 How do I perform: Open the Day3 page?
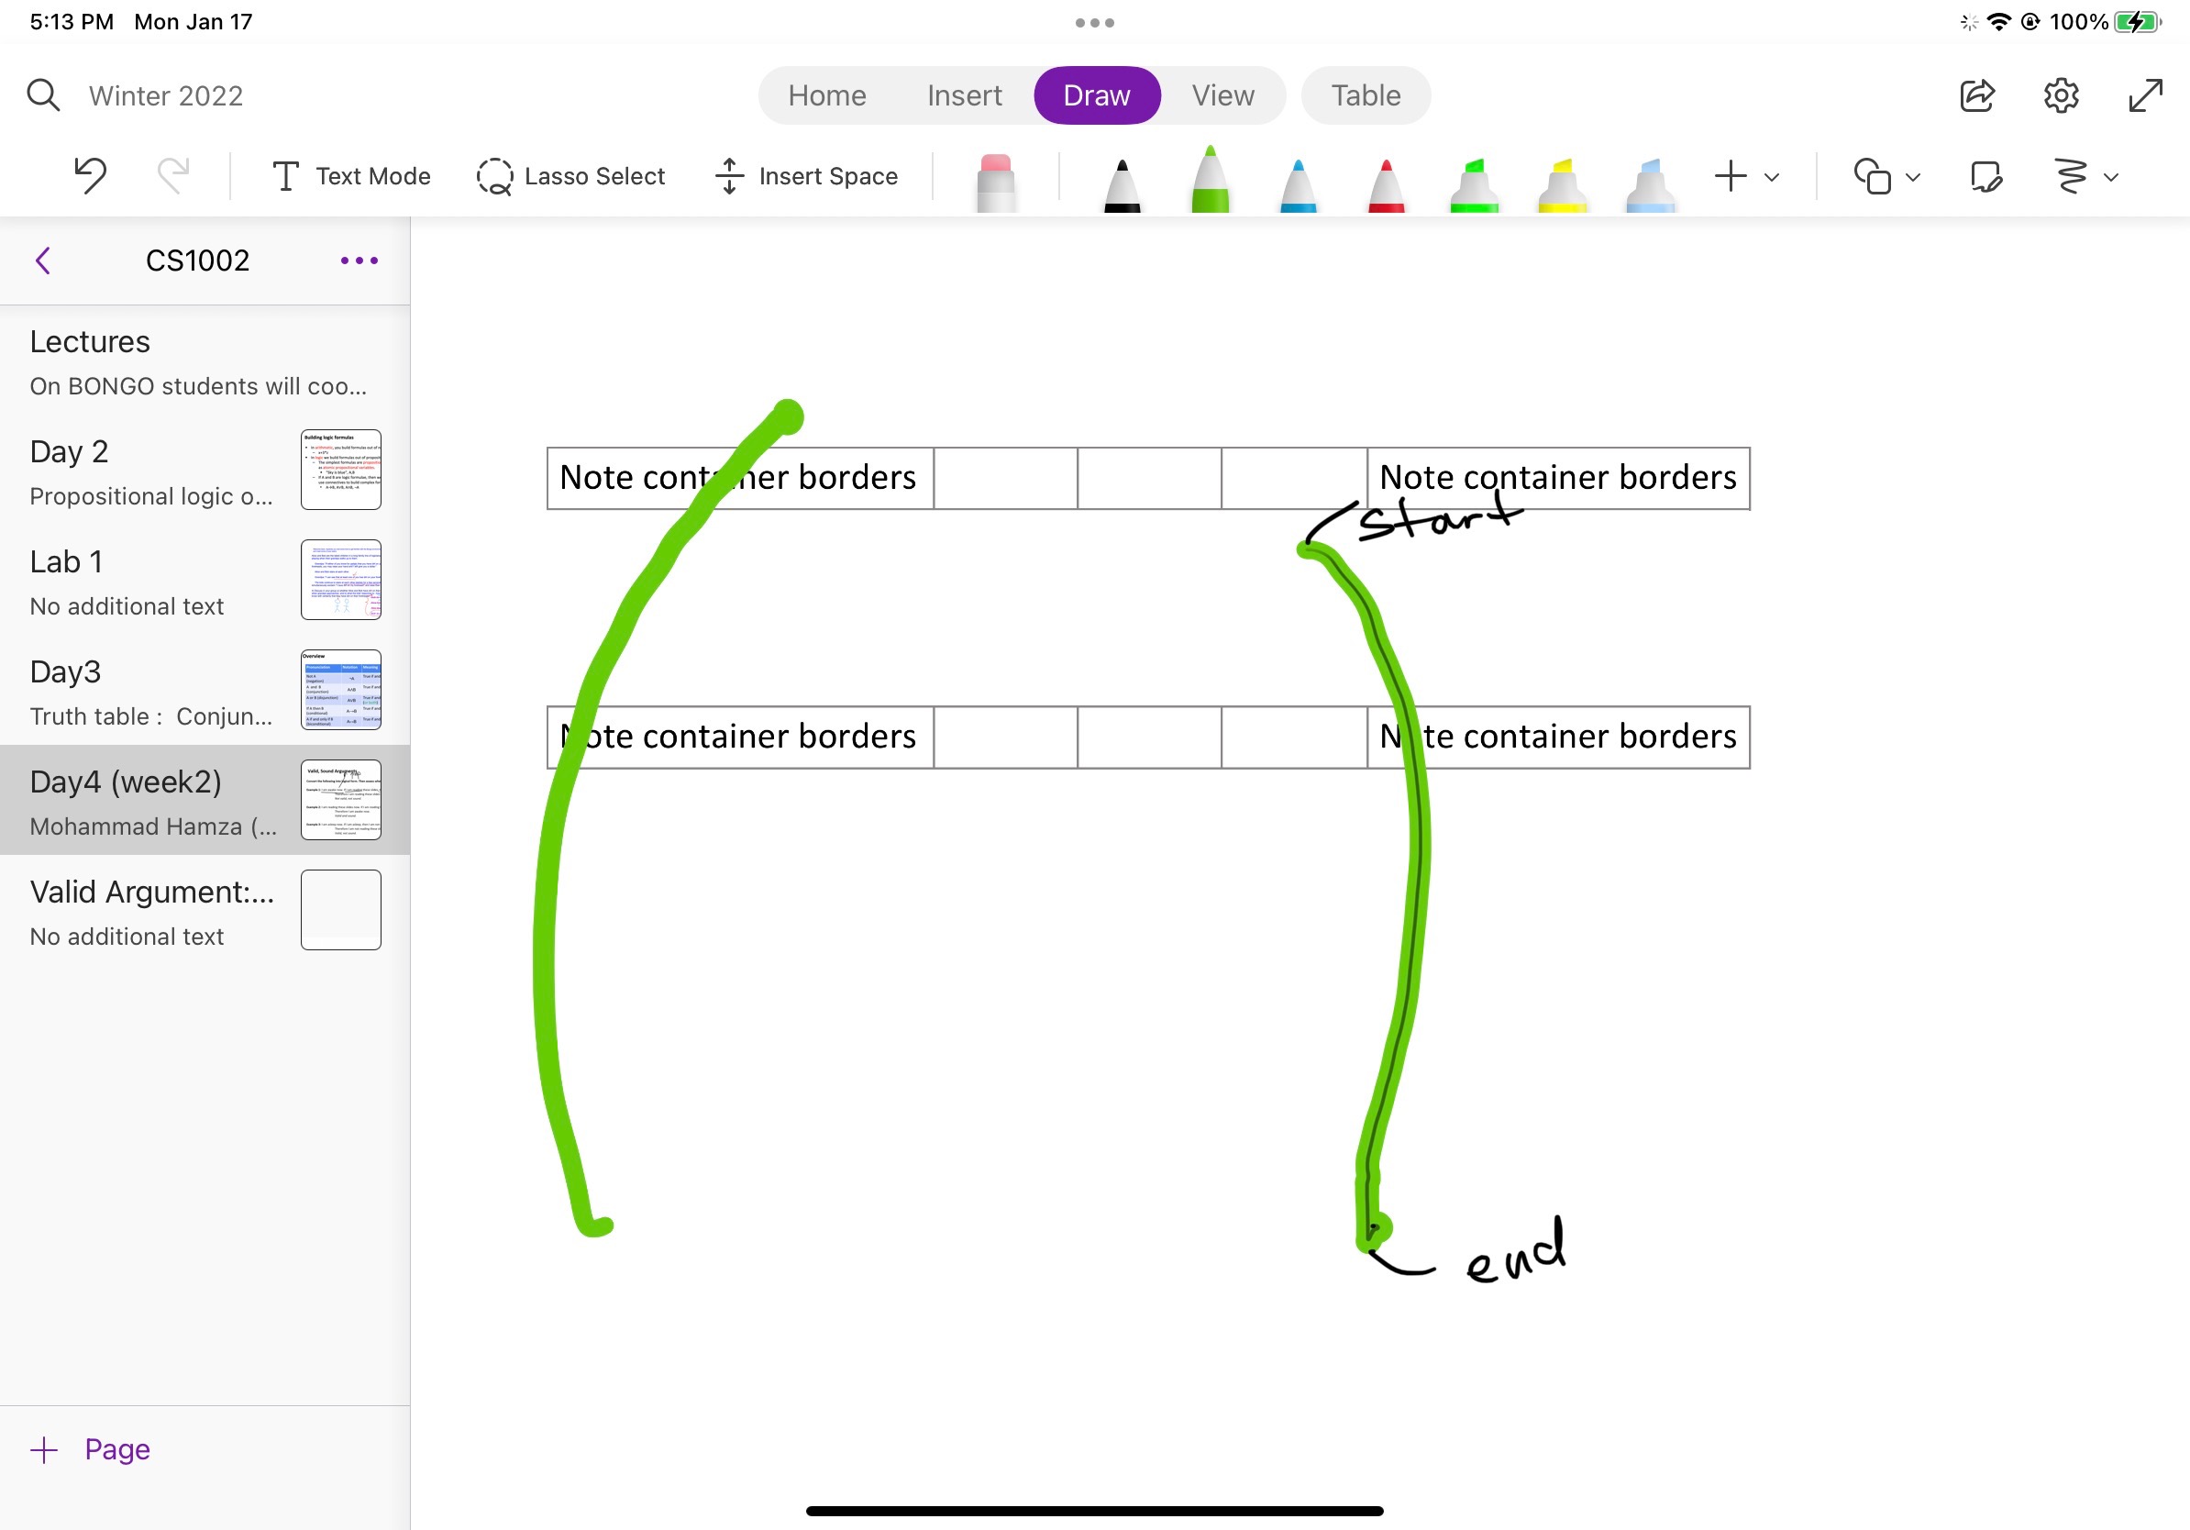tap(205, 692)
